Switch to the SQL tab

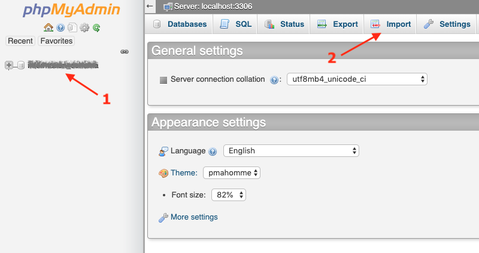click(235, 24)
